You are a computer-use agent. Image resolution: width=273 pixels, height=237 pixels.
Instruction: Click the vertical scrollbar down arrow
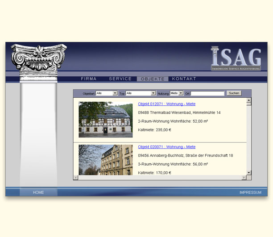tap(249, 172)
